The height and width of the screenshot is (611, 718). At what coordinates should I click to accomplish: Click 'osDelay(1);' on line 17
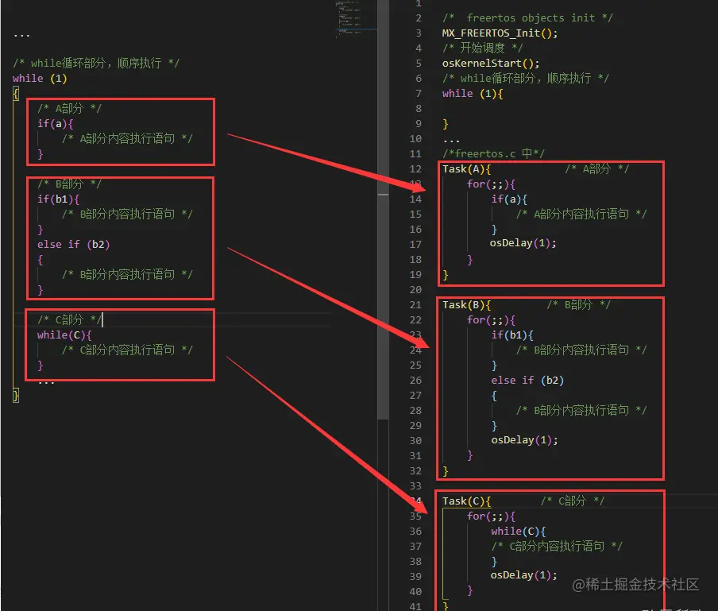[x=523, y=243]
